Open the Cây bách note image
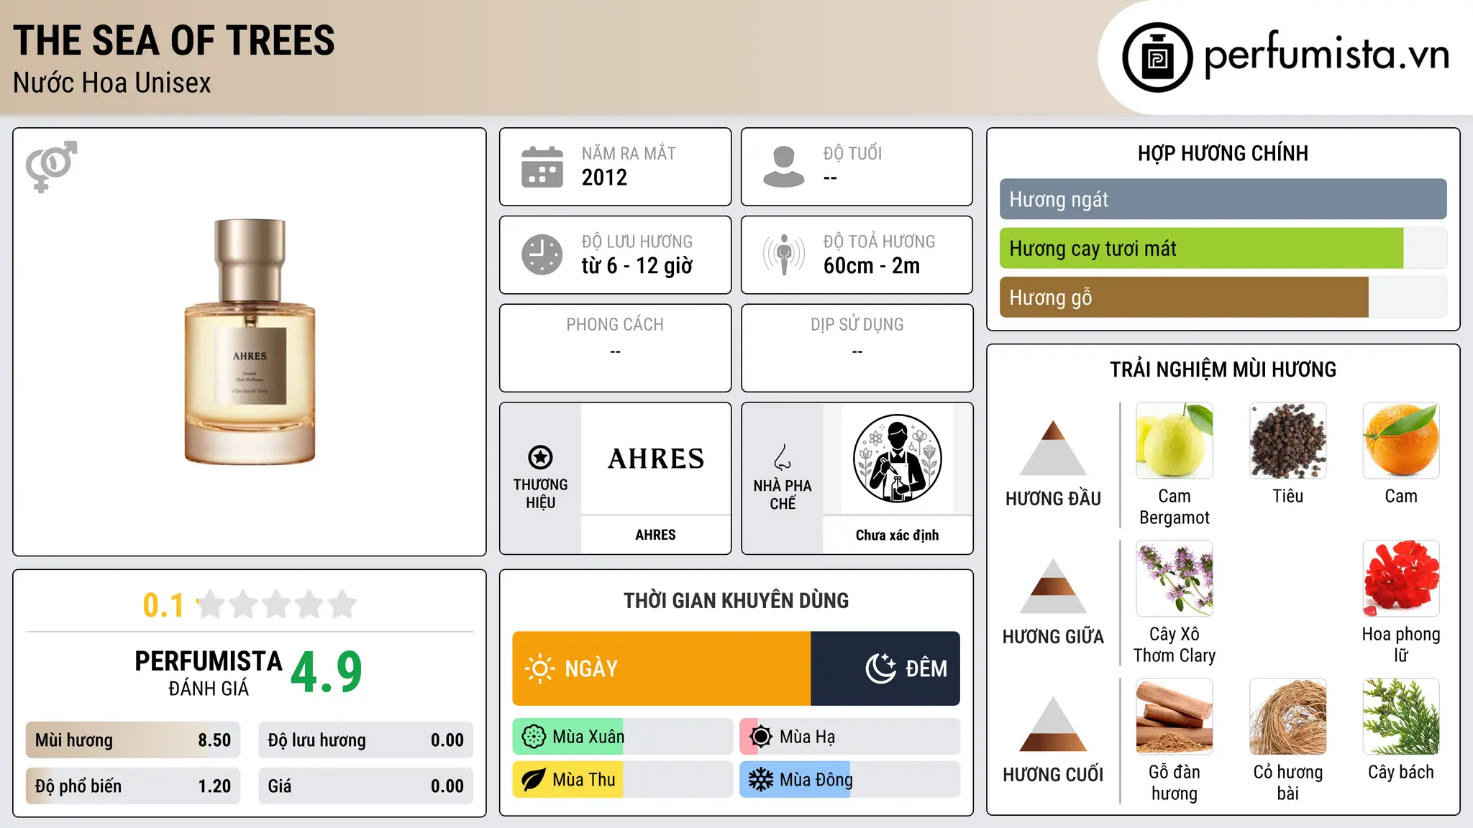The width and height of the screenshot is (1473, 828). (1401, 717)
